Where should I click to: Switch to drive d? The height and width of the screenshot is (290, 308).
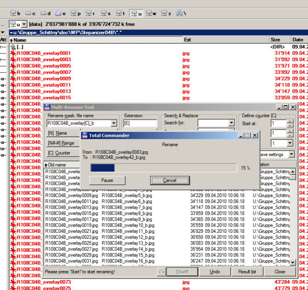(x=46, y=13)
